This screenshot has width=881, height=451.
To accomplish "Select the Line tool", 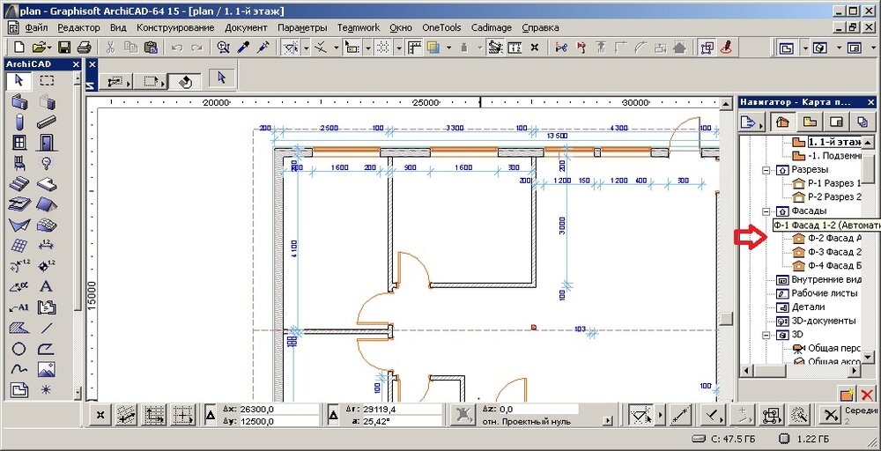I will coord(47,328).
